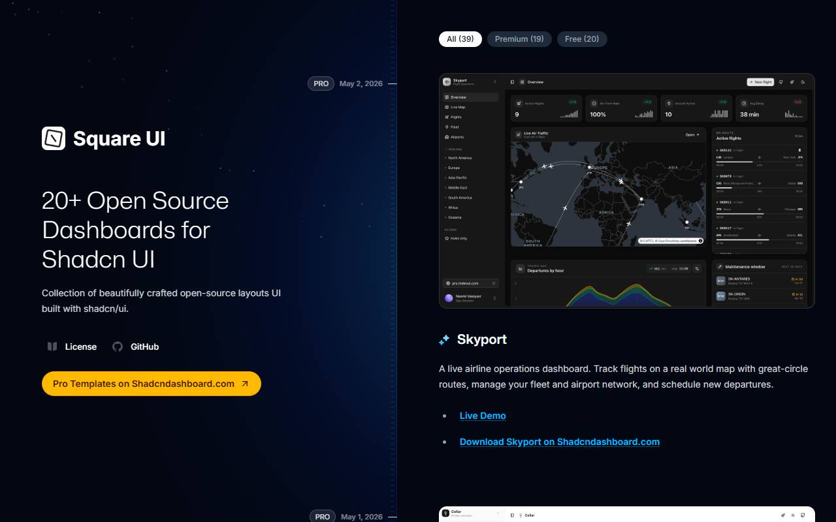Image resolution: width=836 pixels, height=522 pixels.
Task: Select the Free (20) filter tab
Action: (x=582, y=39)
